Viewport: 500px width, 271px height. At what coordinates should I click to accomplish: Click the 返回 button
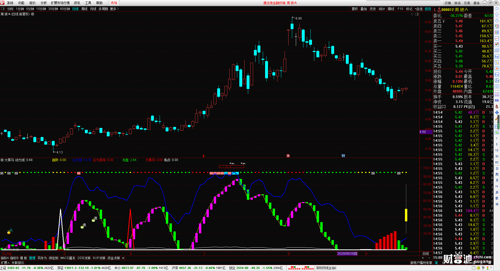click(428, 9)
